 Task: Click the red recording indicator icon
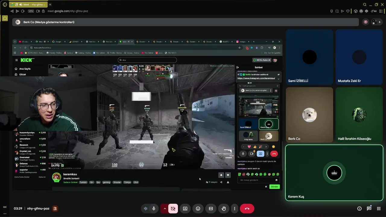point(366,22)
